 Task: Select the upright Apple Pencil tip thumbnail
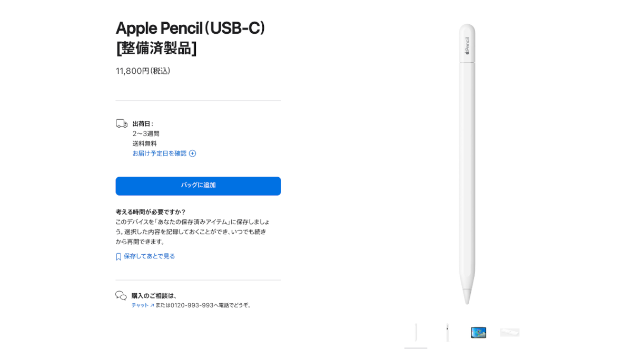pos(447,332)
